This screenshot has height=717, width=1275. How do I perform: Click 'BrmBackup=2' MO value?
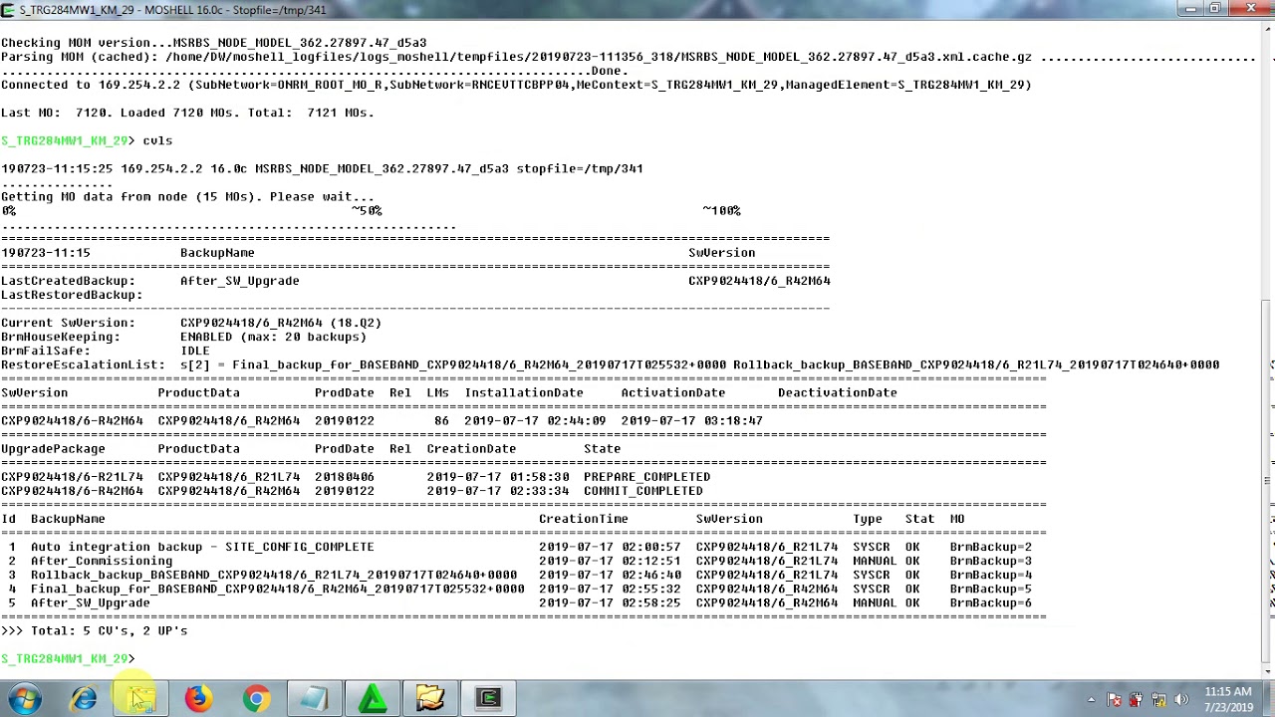pyautogui.click(x=990, y=547)
